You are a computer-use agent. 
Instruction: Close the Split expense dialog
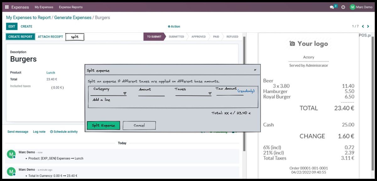[255, 70]
